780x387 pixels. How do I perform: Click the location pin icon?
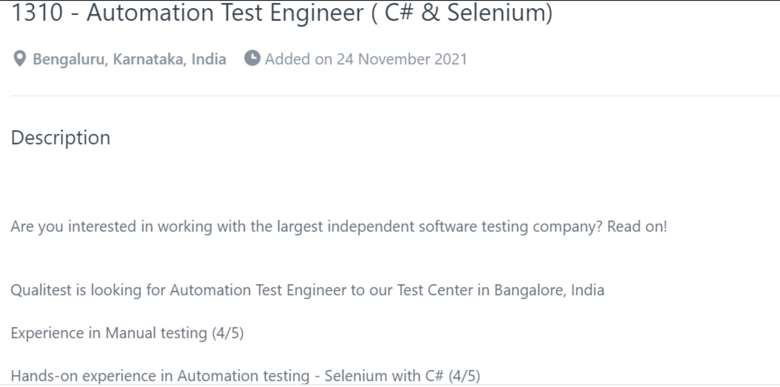pyautogui.click(x=19, y=59)
